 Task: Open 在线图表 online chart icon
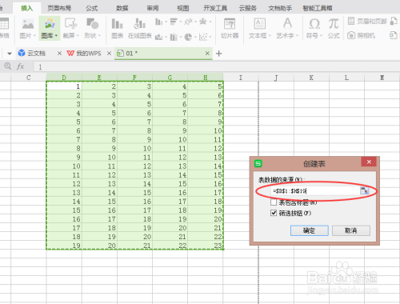pos(140,24)
